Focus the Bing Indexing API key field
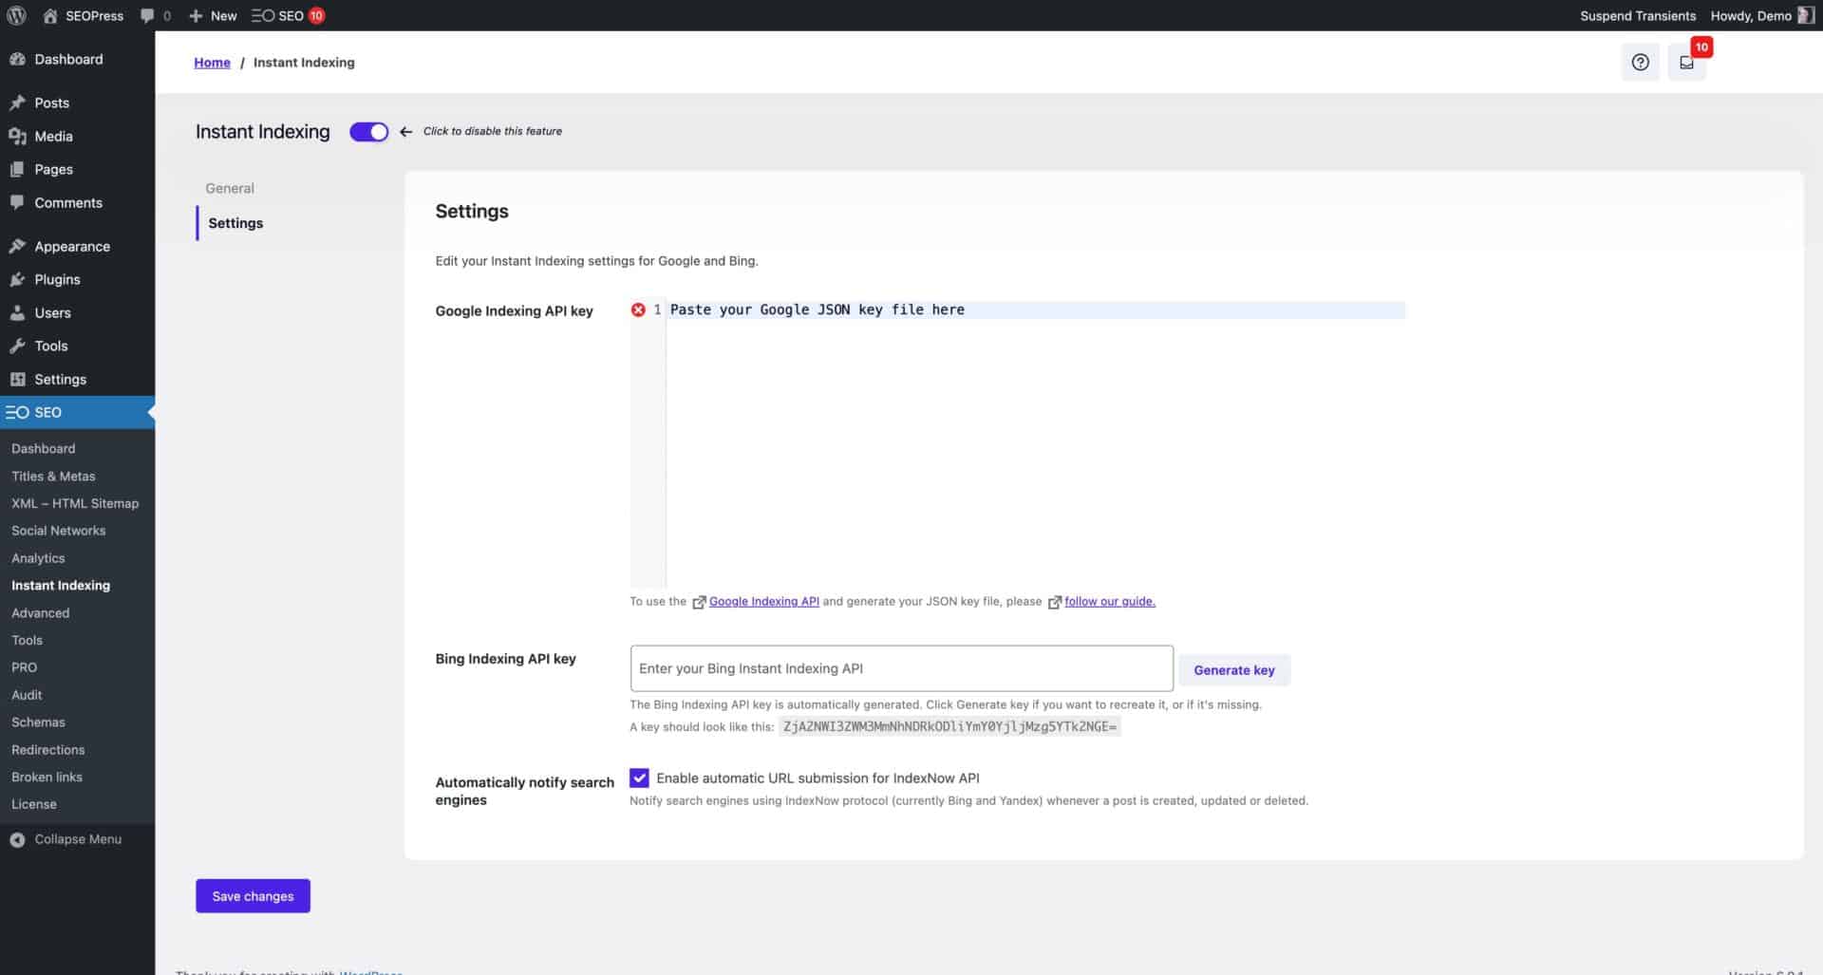This screenshot has height=975, width=1823. pos(901,668)
